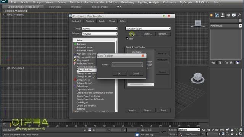Click the Save... button

pyautogui.click(x=148, y=110)
